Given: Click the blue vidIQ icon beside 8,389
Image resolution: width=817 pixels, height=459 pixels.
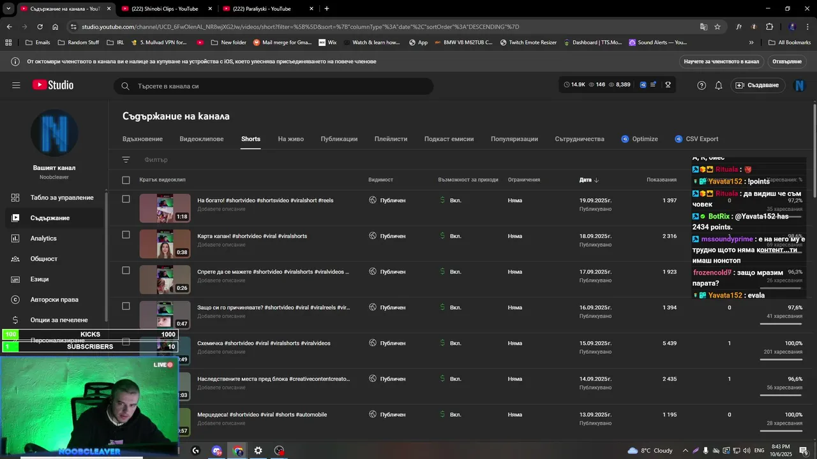Looking at the screenshot, I should click(643, 85).
